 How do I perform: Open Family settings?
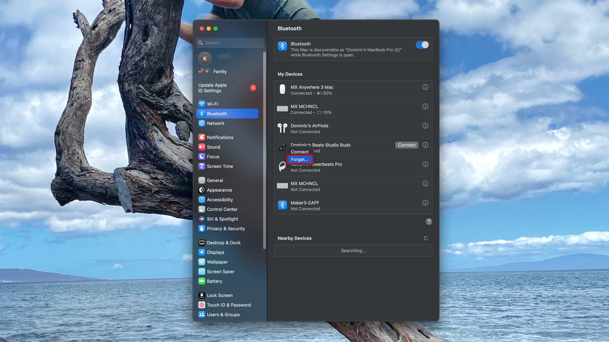(x=219, y=72)
